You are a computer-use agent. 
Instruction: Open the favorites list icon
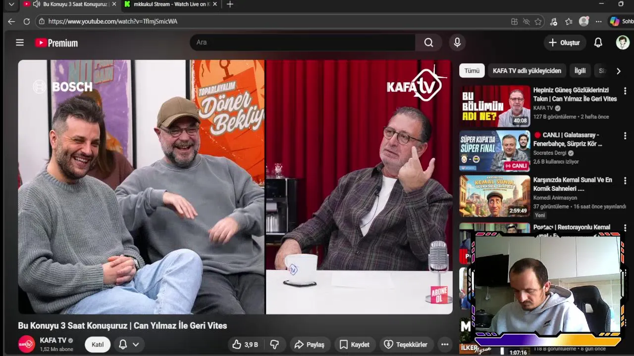point(569,22)
